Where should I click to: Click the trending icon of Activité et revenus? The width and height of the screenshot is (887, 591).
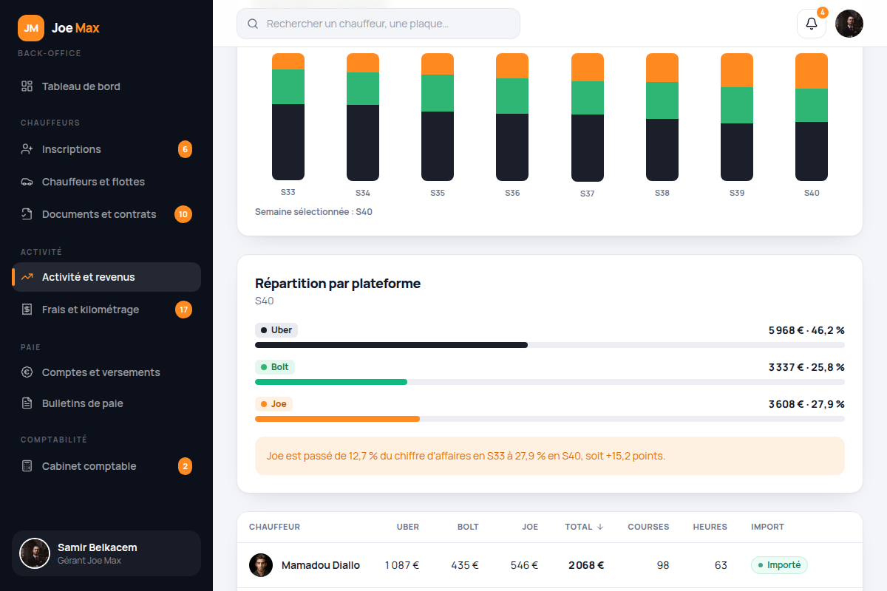(x=27, y=277)
